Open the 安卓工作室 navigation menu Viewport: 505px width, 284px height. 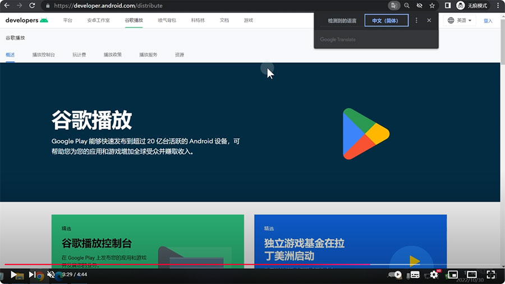tap(99, 20)
